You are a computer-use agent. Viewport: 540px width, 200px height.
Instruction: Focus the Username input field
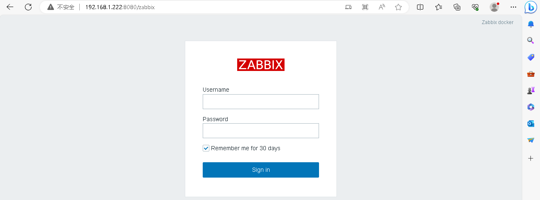[261, 102]
